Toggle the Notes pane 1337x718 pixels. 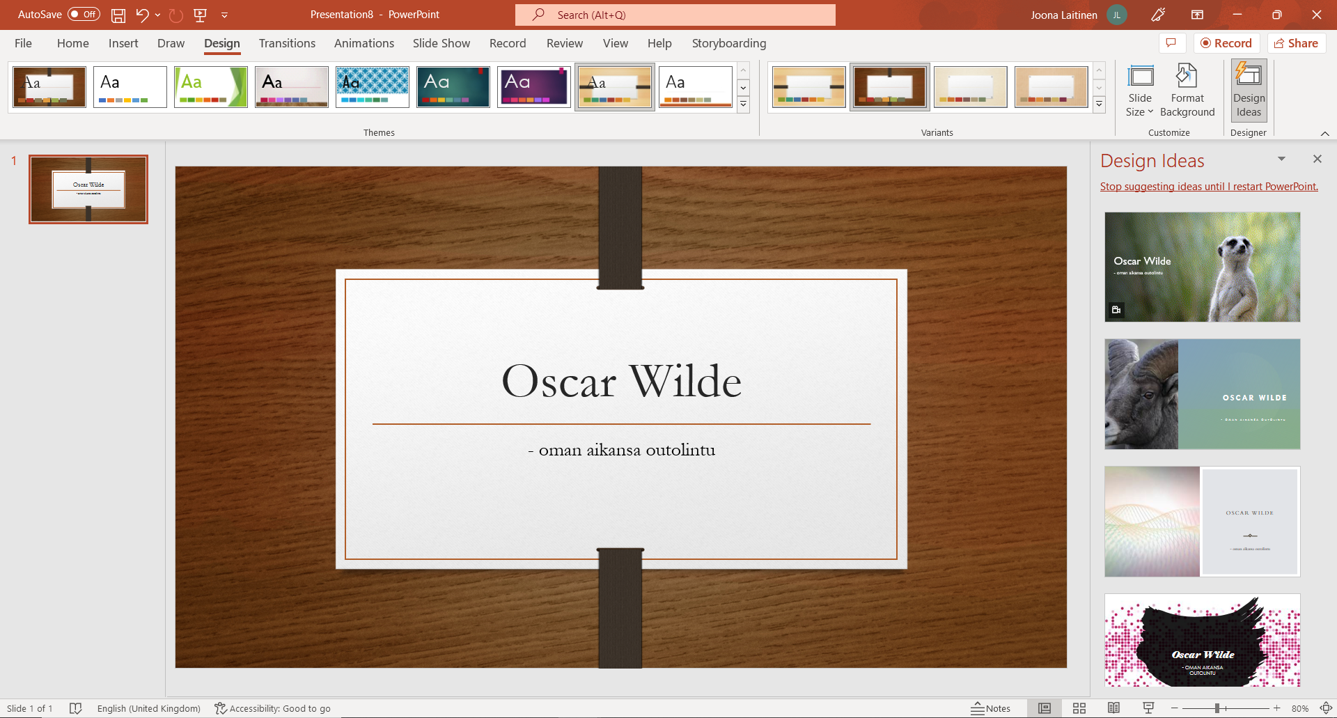991,708
